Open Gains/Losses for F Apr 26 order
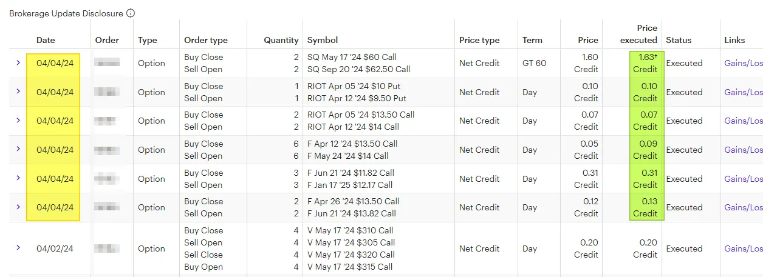Image resolution: width=763 pixels, height=277 pixels. (744, 207)
